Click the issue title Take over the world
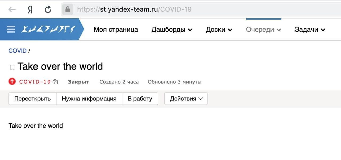The height and width of the screenshot is (160, 341). pyautogui.click(x=60, y=66)
